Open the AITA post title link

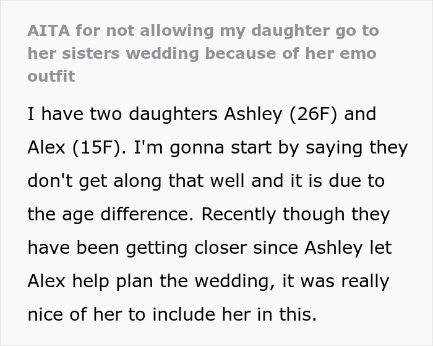pos(204,53)
